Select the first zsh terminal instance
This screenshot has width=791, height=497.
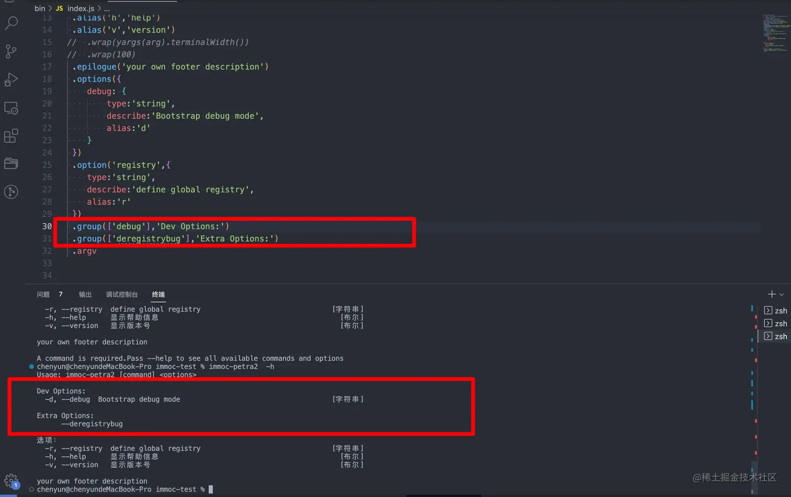(x=775, y=311)
